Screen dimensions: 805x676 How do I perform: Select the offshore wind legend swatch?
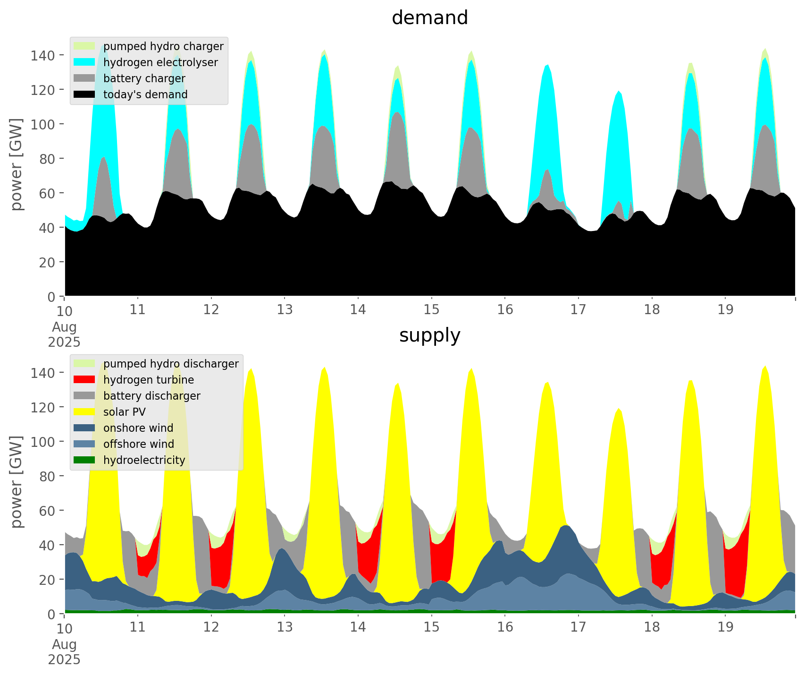coord(84,444)
